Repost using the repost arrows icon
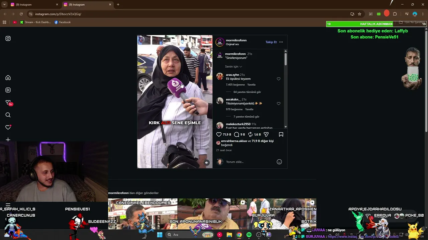This screenshot has width=428, height=240. coord(250,134)
